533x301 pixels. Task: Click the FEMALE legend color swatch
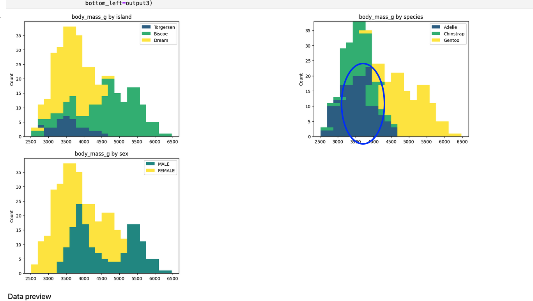point(151,170)
